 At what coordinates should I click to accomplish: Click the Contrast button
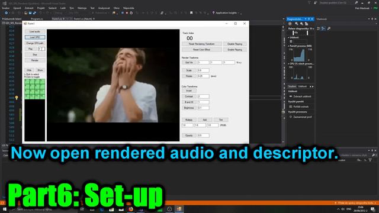point(189,96)
